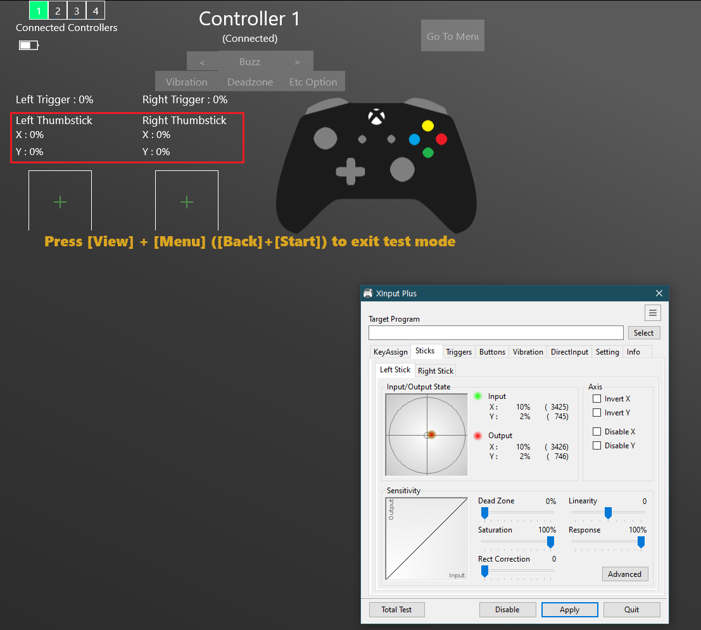Open the XInput Plus hamburger menu icon

(x=652, y=313)
